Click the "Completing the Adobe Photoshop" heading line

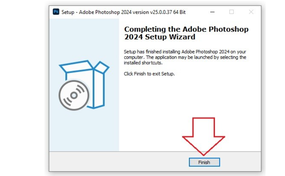pyautogui.click(x=186, y=30)
